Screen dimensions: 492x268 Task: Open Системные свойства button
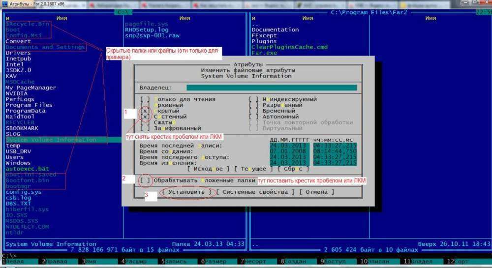tap(255, 192)
